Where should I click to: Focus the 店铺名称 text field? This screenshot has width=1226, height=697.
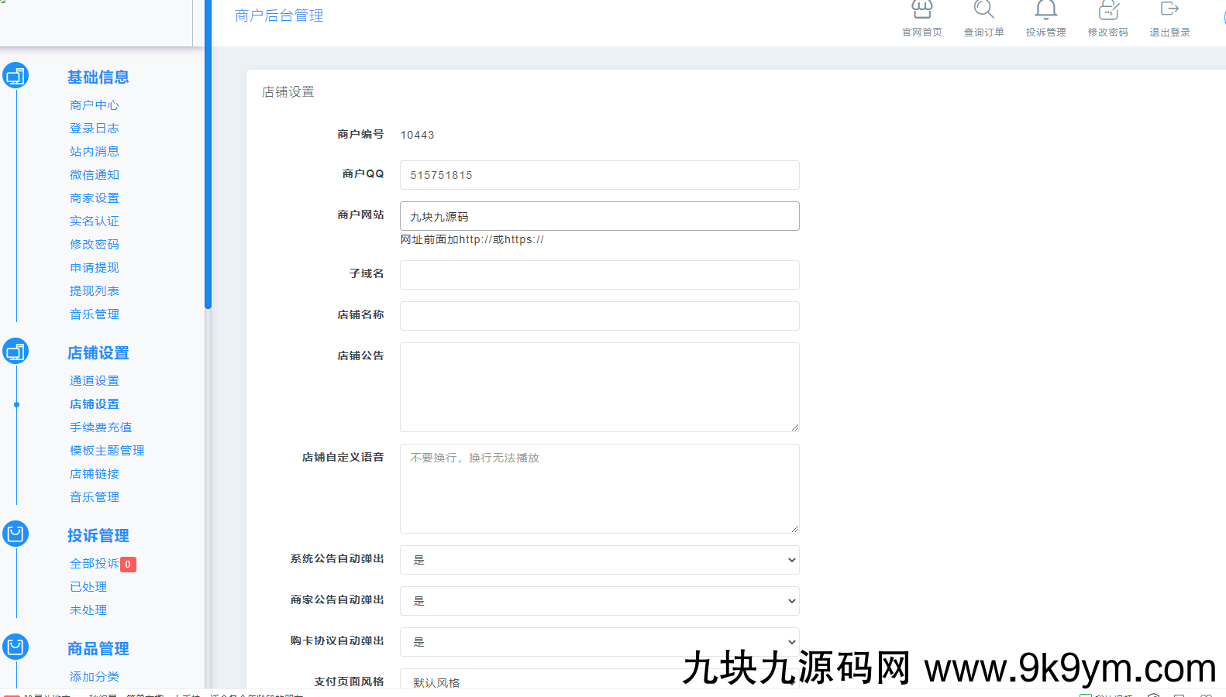pos(599,316)
